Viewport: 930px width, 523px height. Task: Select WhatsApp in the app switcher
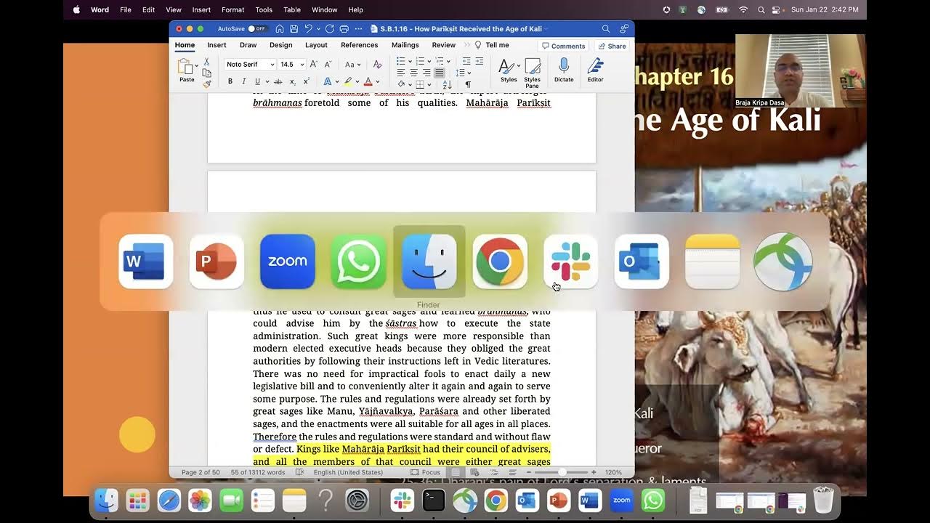pyautogui.click(x=358, y=261)
